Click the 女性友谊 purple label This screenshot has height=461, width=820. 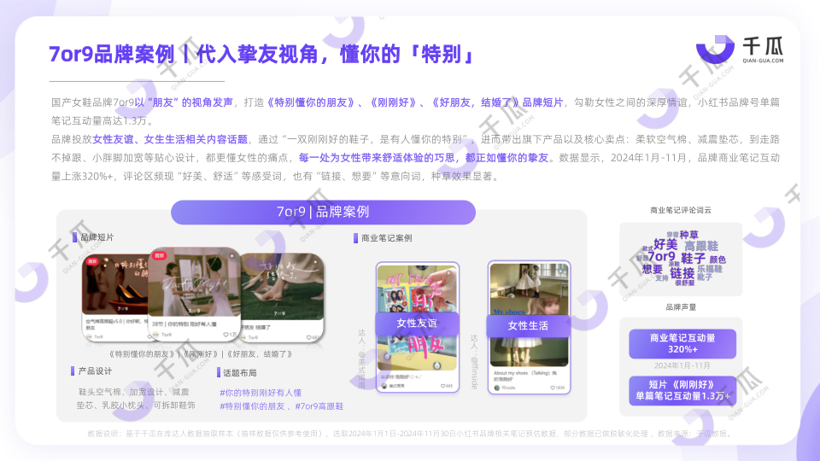[x=417, y=324]
